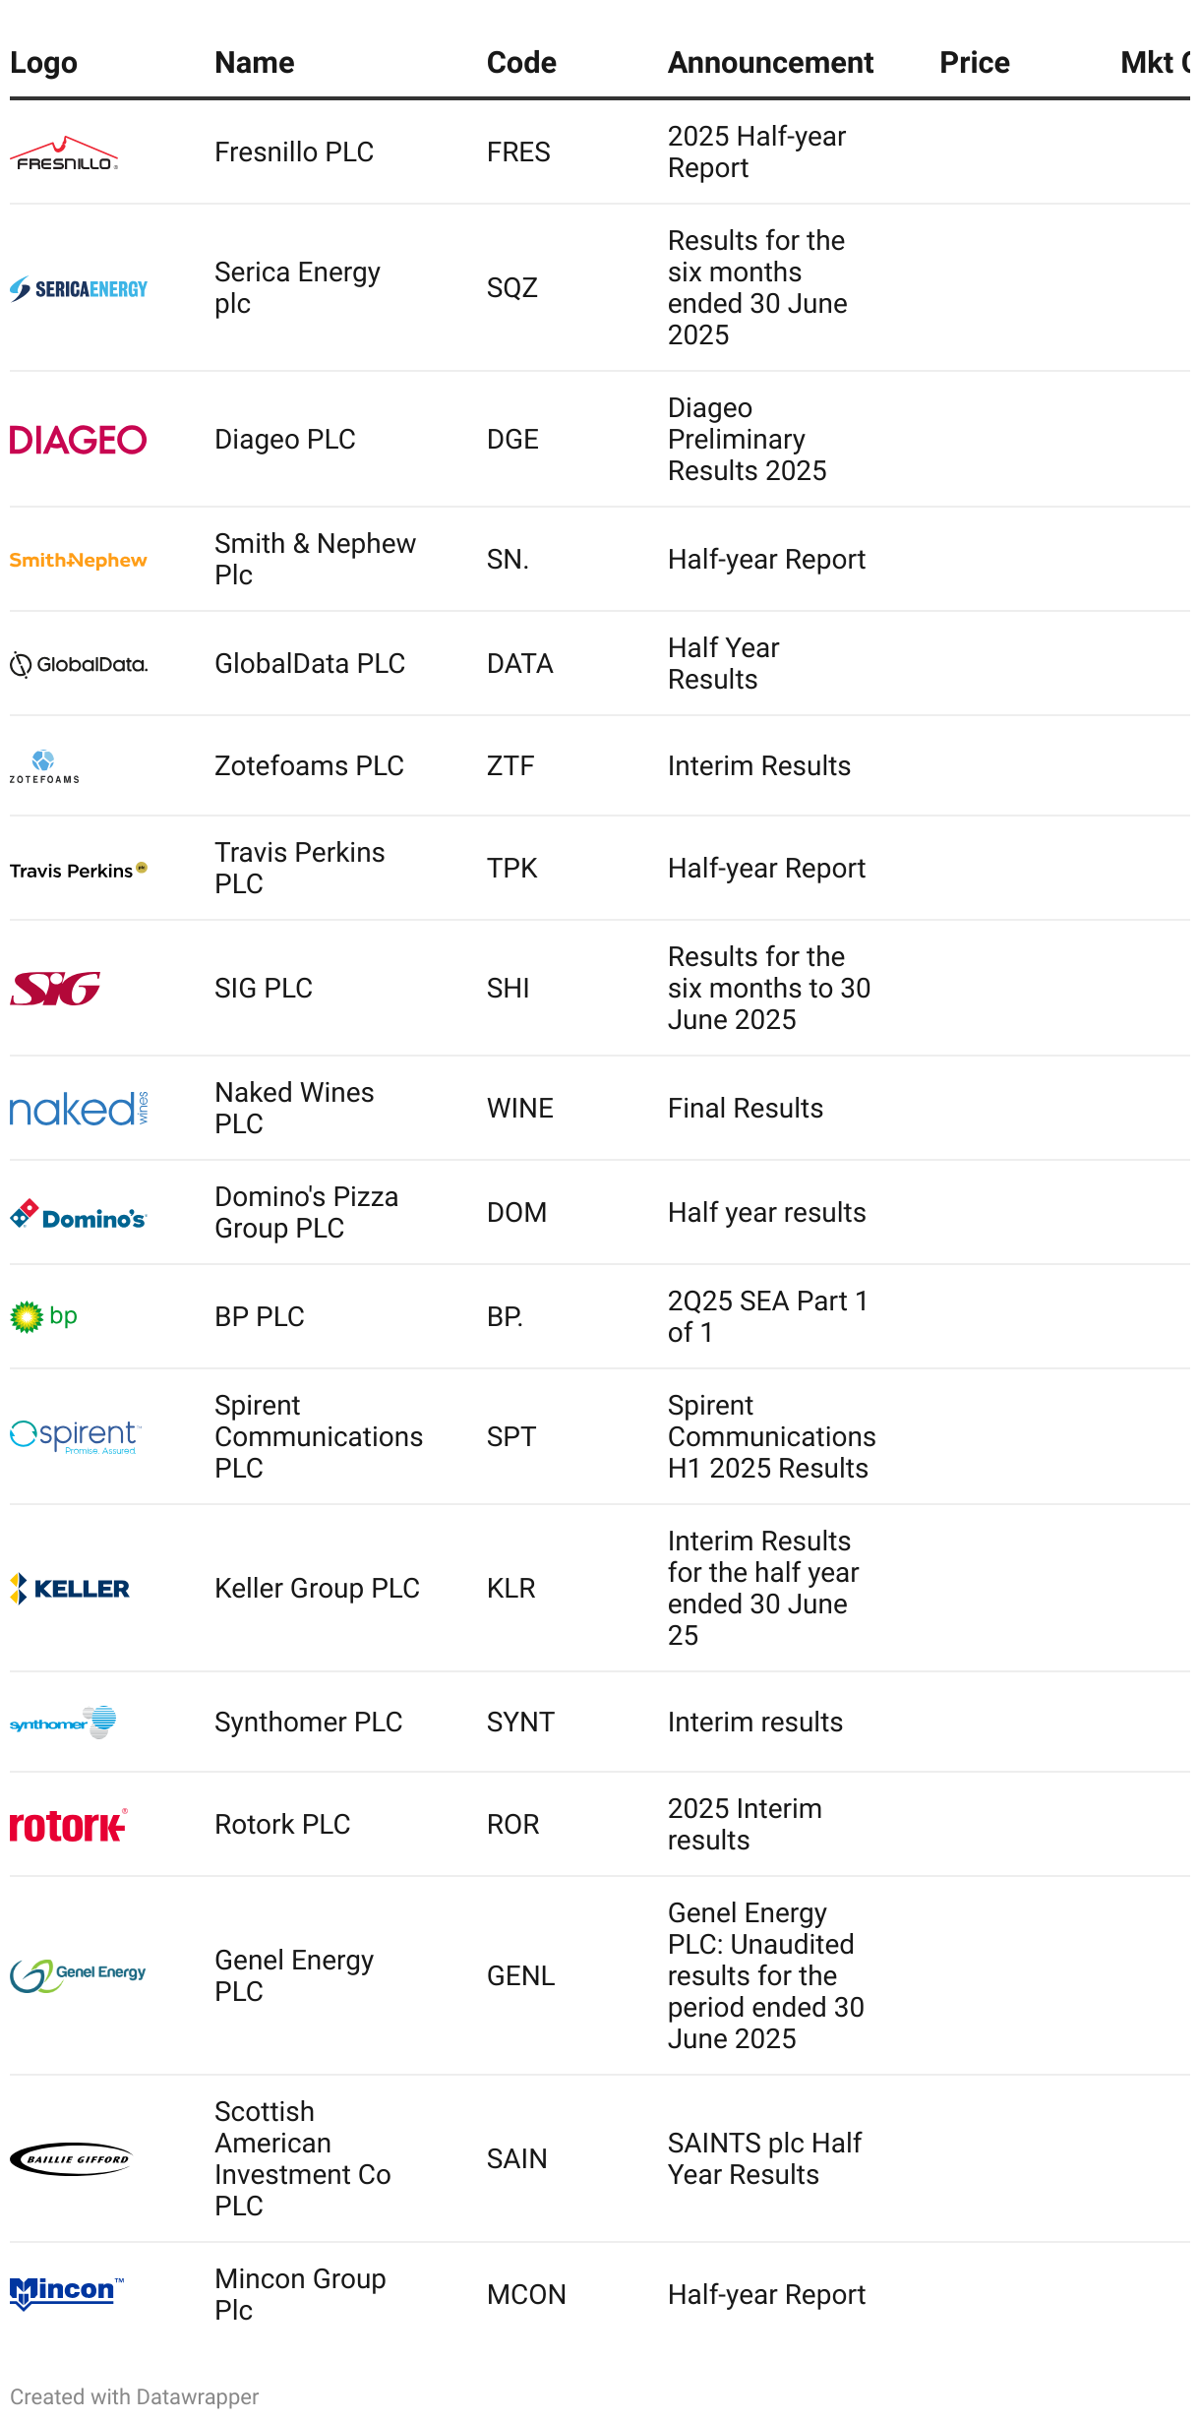The width and height of the screenshot is (1200, 2420).
Task: Sort table by Name column header
Action: 255,63
